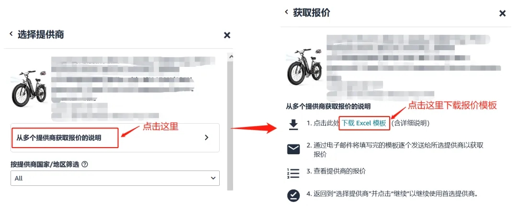The image size is (517, 214).
Task: Click the scrollbar up arrow in left panel
Action: tap(230, 57)
